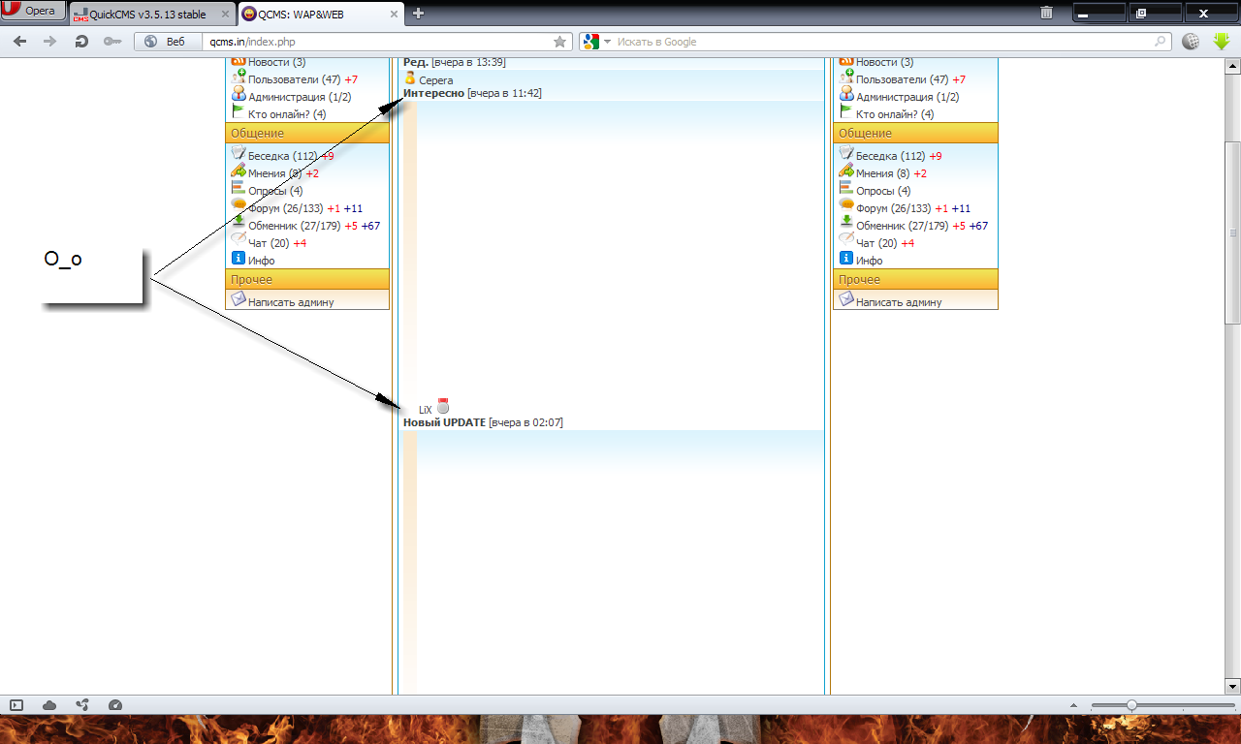Image resolution: width=1241 pixels, height=744 pixels.
Task: Add a new tab with the plus button
Action: 418,13
